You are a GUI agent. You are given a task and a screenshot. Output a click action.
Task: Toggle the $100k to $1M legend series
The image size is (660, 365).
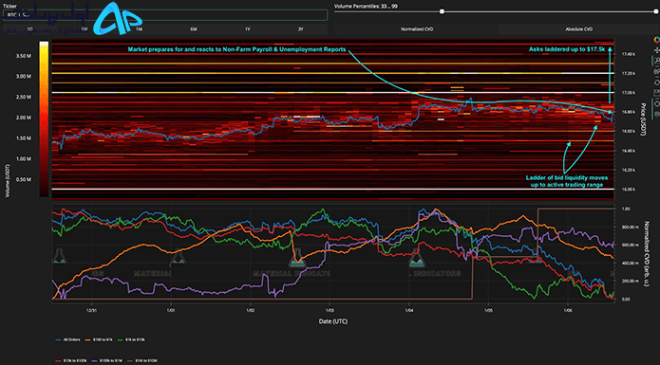pos(107,360)
